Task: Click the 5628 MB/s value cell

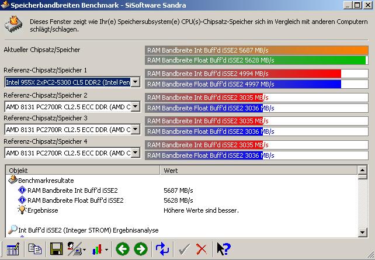Action: 178,200
